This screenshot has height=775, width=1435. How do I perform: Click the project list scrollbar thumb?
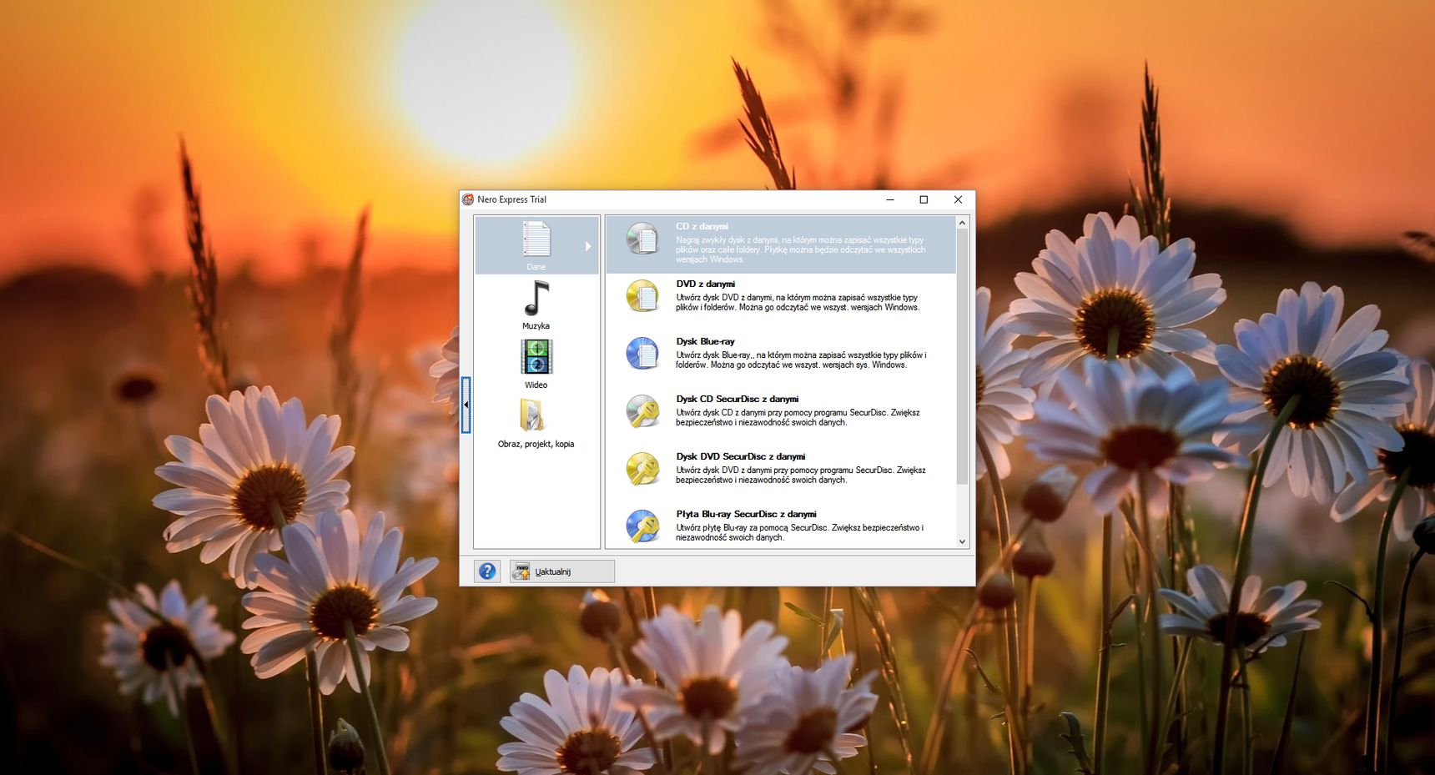tap(962, 356)
